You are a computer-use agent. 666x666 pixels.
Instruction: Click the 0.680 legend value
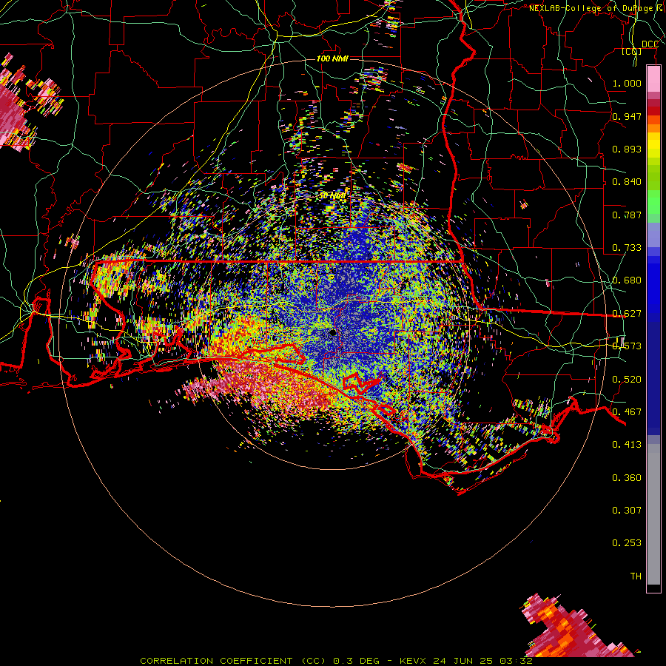click(x=627, y=280)
